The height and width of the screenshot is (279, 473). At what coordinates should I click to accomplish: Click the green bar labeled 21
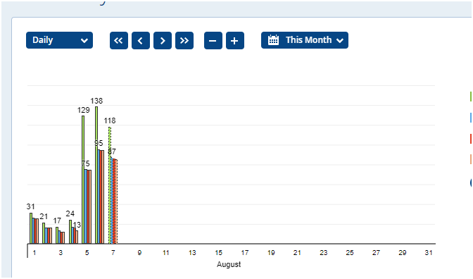[x=44, y=233]
